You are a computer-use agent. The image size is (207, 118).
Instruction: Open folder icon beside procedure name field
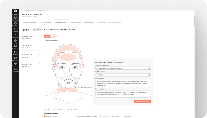[x=149, y=68]
